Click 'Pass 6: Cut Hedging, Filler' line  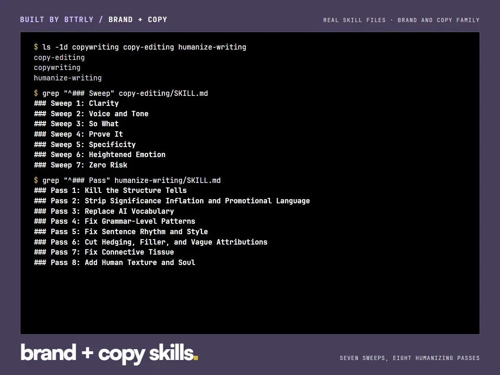pos(150,242)
